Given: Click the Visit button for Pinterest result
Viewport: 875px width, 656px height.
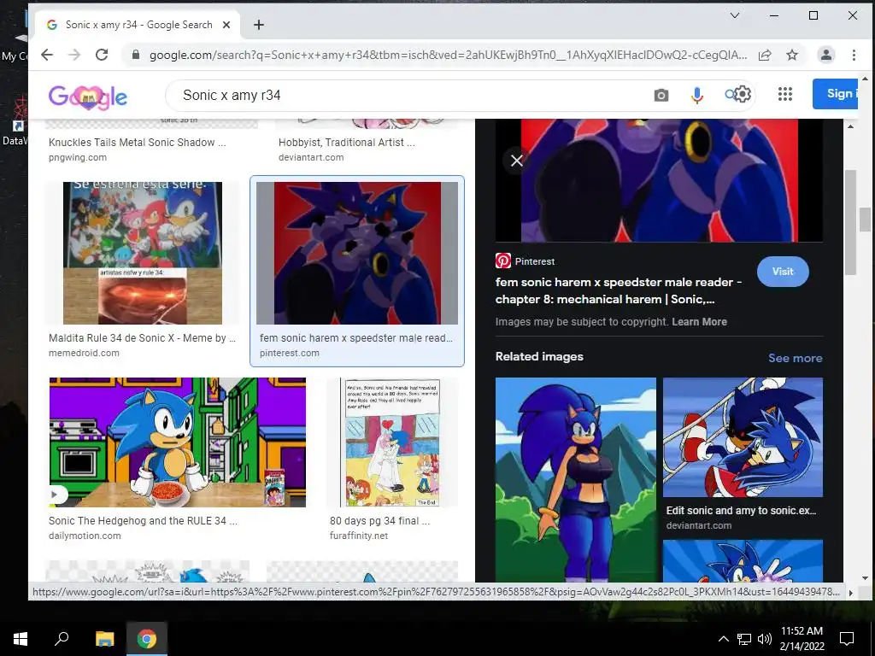Looking at the screenshot, I should click(783, 272).
